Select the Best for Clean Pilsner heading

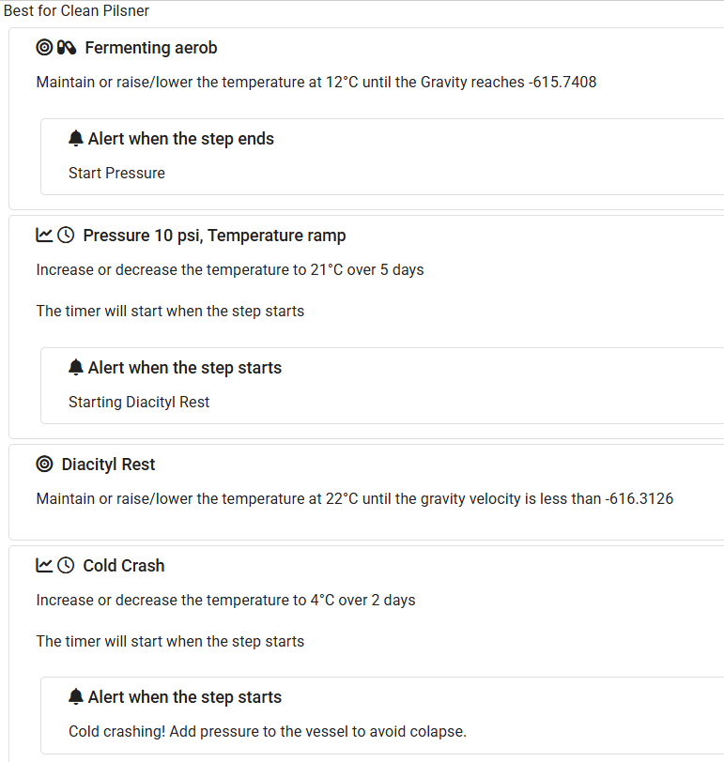76,11
